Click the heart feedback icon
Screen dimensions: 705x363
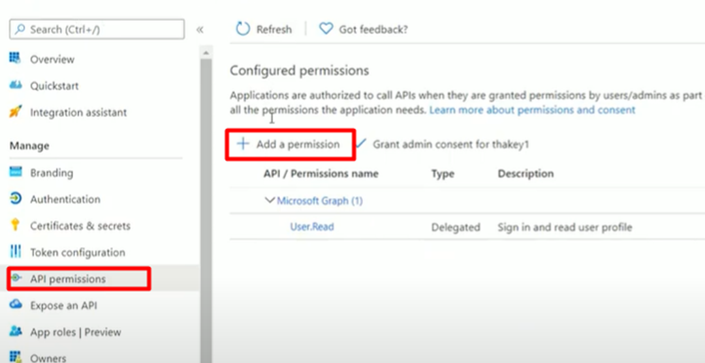(326, 29)
